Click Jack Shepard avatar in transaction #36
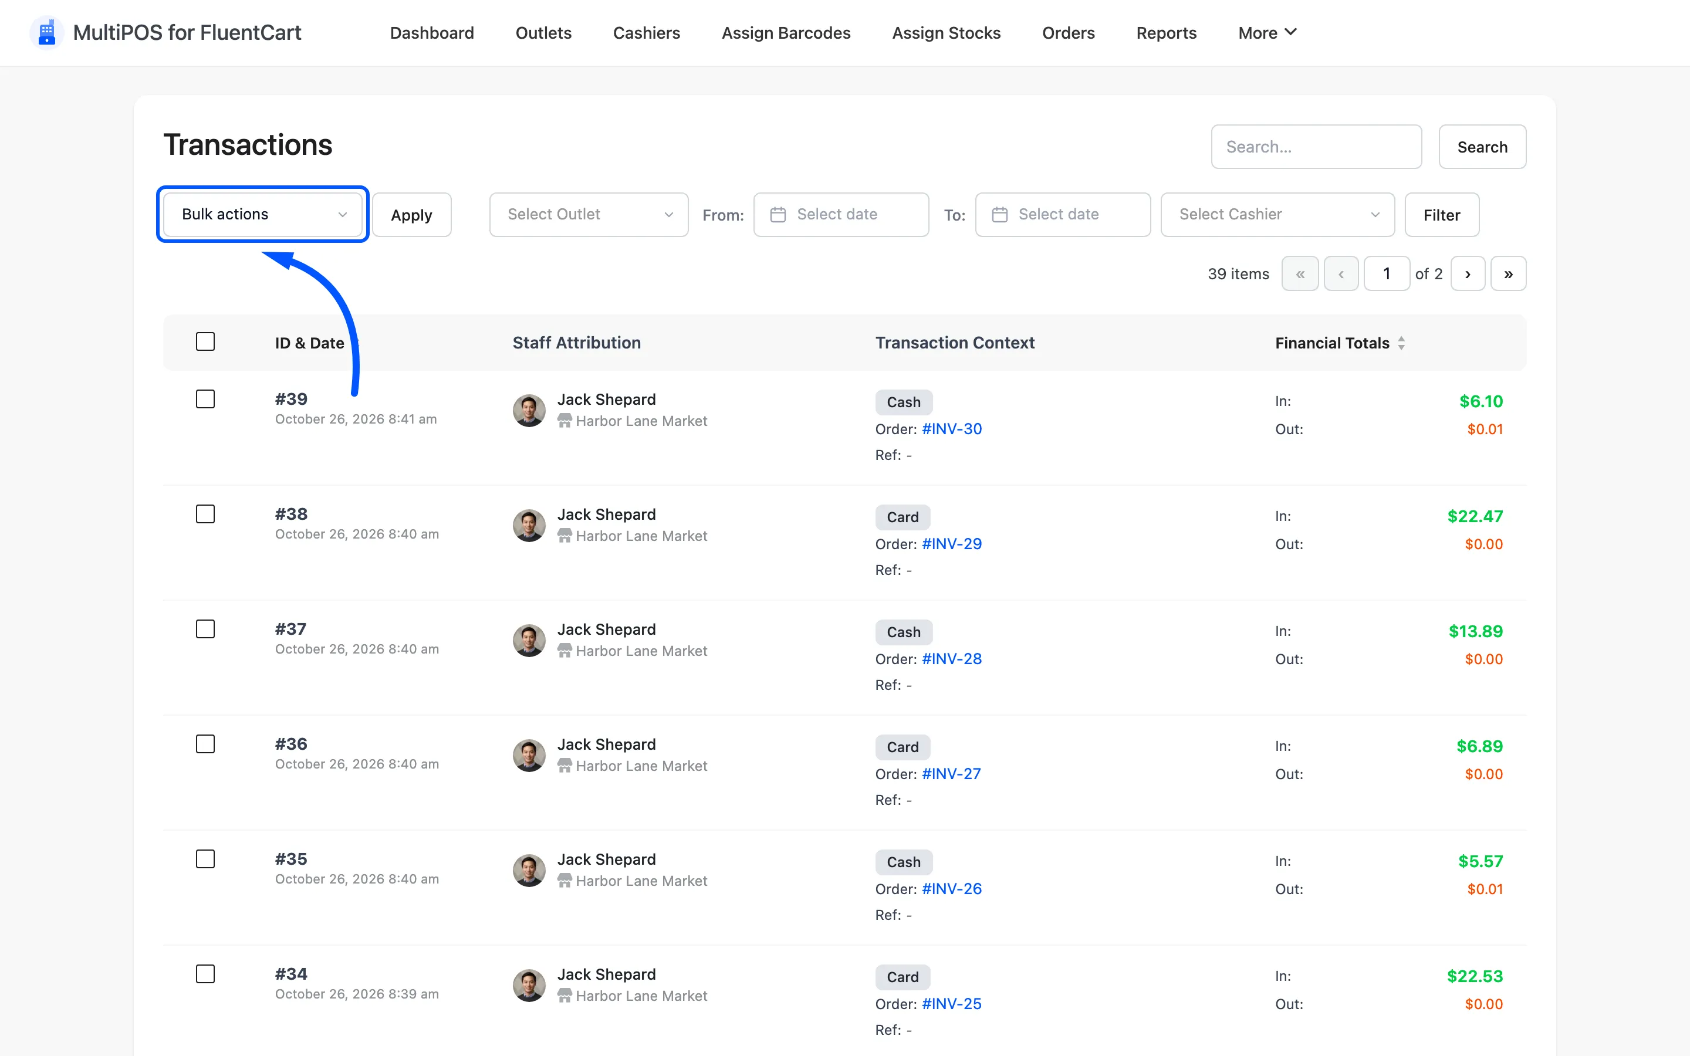 pos(529,755)
